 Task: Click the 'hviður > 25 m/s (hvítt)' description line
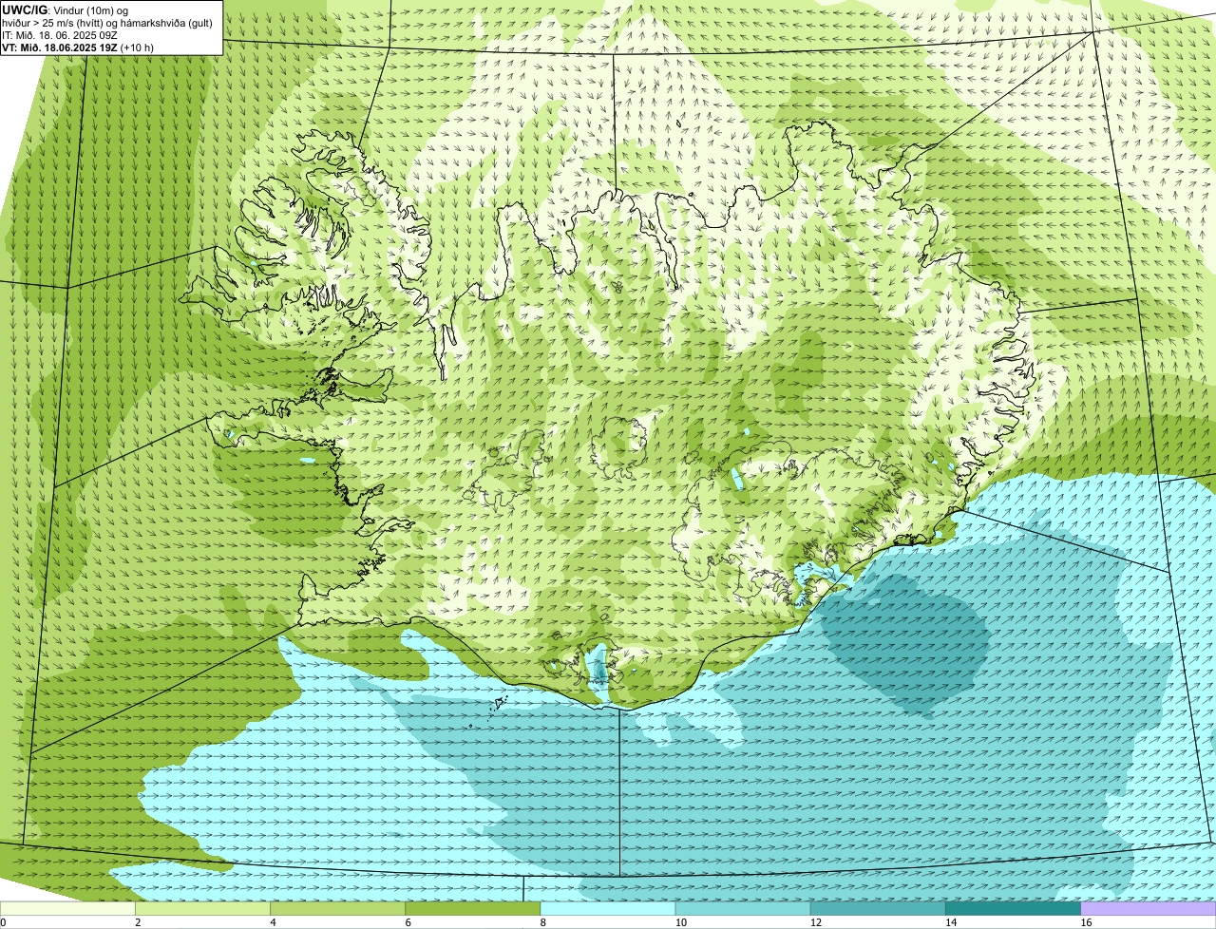[107, 23]
